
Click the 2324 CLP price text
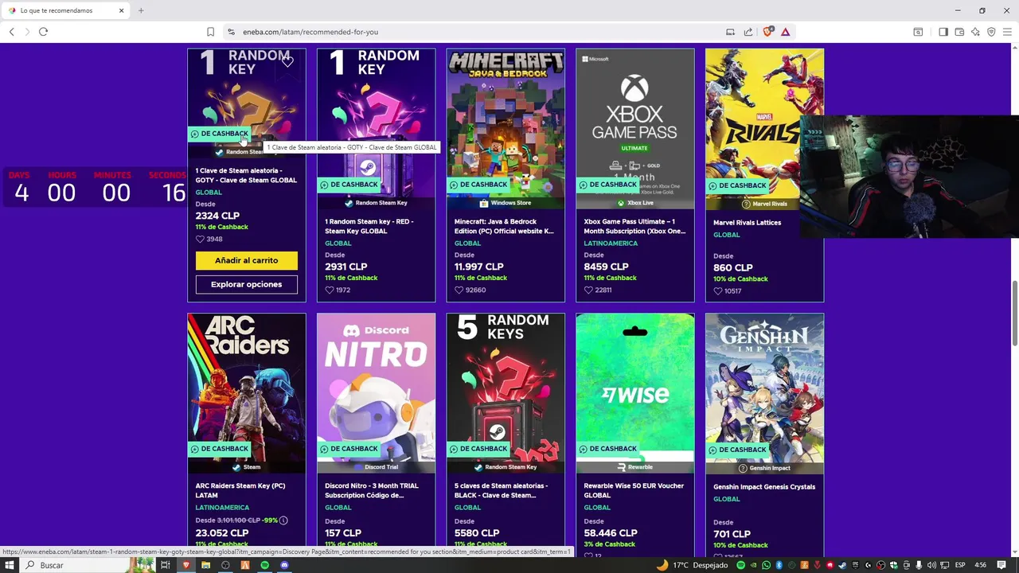coord(217,216)
